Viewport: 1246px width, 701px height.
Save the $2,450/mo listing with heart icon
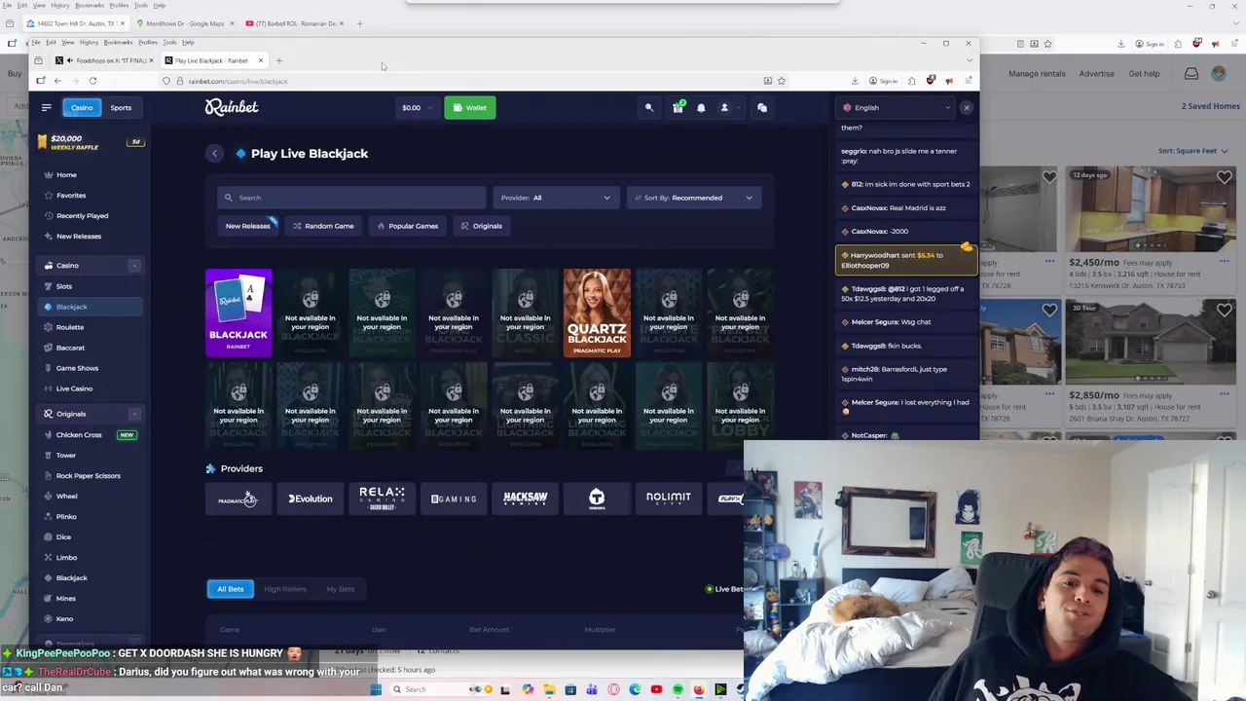(x=1225, y=177)
